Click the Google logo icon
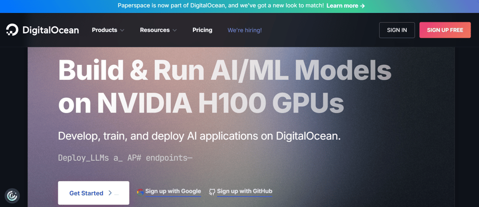479x207 pixels. [140, 192]
